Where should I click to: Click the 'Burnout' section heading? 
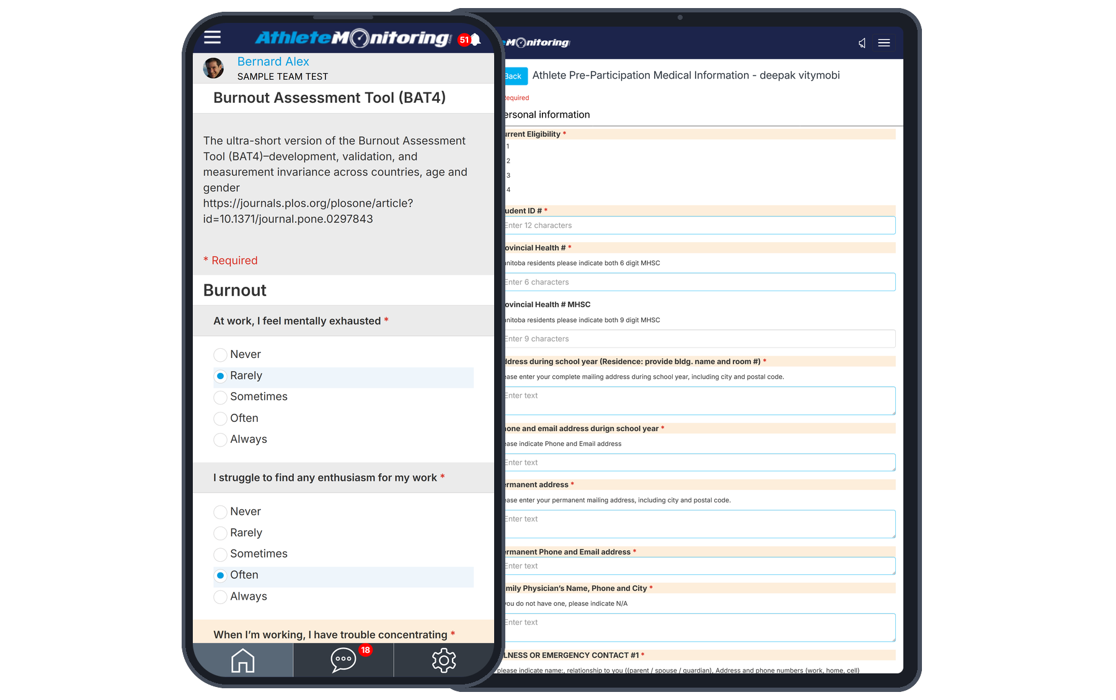[x=235, y=291]
